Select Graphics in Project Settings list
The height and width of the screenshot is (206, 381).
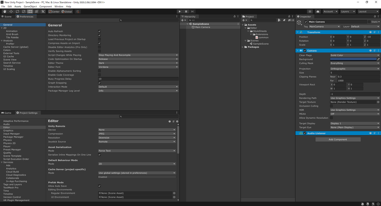pos(8,131)
